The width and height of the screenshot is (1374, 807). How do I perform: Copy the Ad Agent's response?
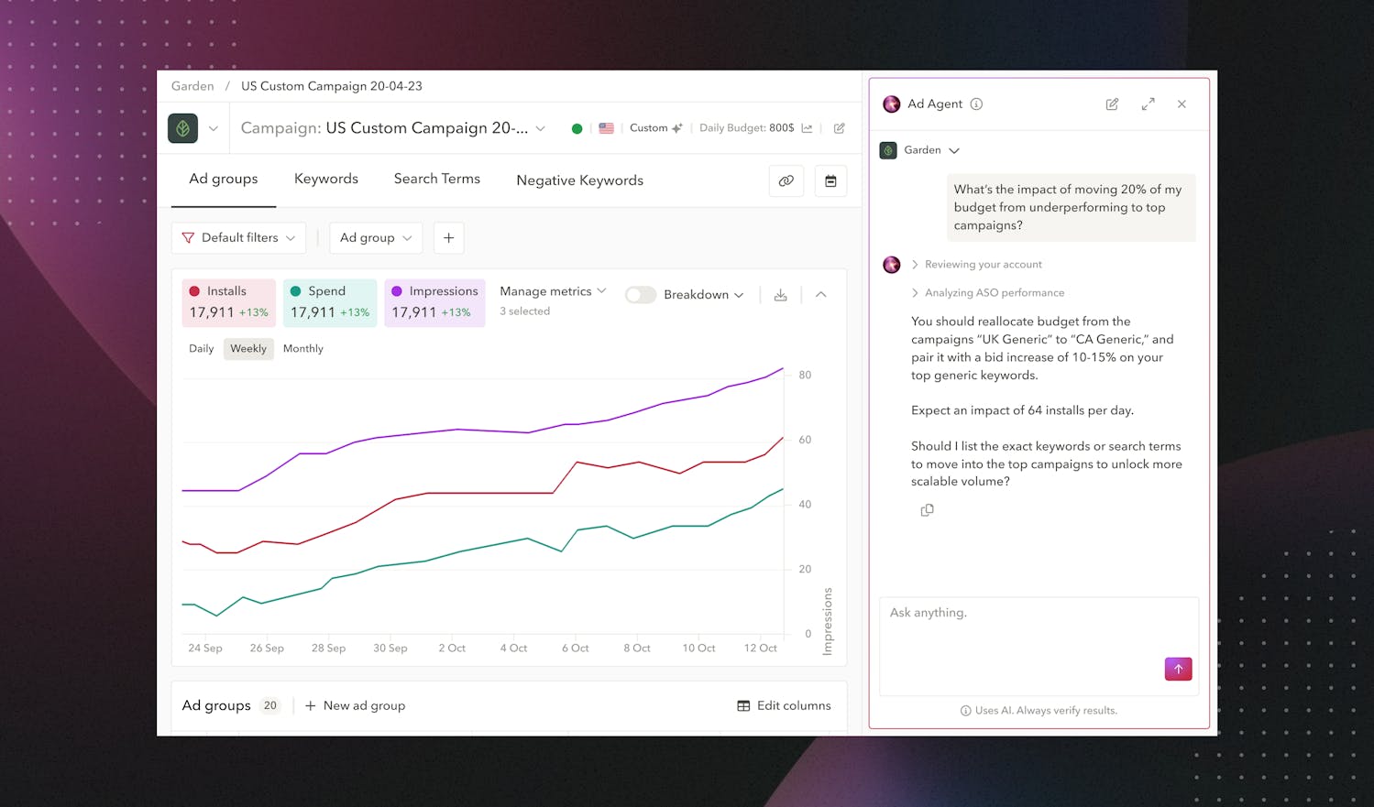click(927, 509)
